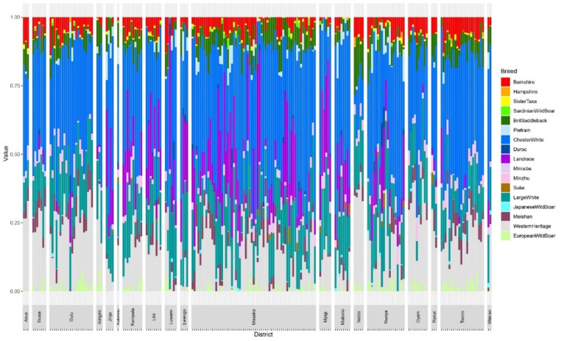561x341 pixels.
Task: Select the Mpigi district strip label
Action: click(x=325, y=317)
